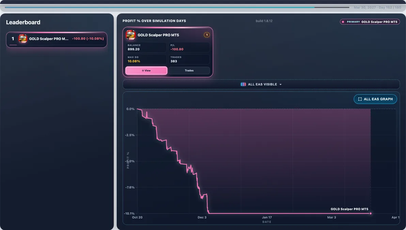Image resolution: width=406 pixels, height=230 pixels.
Task: Click the -10.1% y-axis label
Action: (x=129, y=213)
